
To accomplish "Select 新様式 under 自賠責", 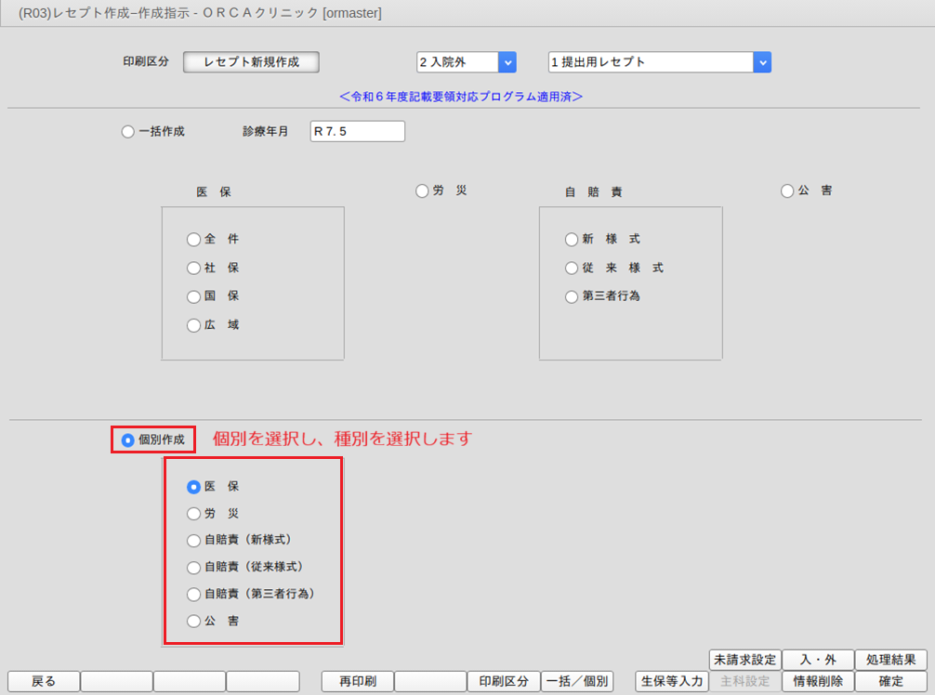I will pyautogui.click(x=572, y=239).
